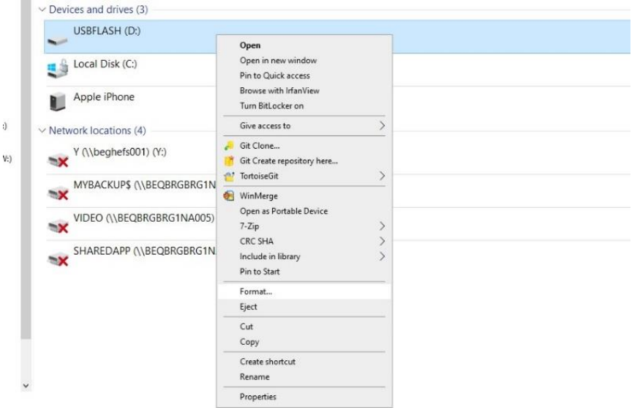Click the scrollbar down arrow in sidebar
Image resolution: width=640 pixels, height=413 pixels.
point(27,384)
